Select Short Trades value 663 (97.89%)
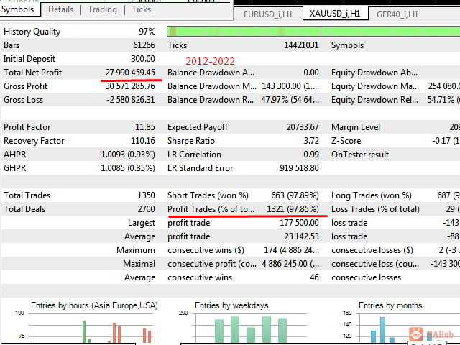 [295, 195]
